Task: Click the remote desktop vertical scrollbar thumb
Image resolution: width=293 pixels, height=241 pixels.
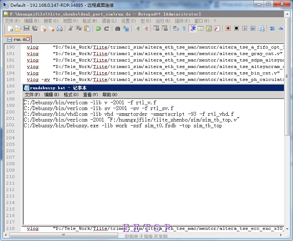Action: click(x=287, y=76)
